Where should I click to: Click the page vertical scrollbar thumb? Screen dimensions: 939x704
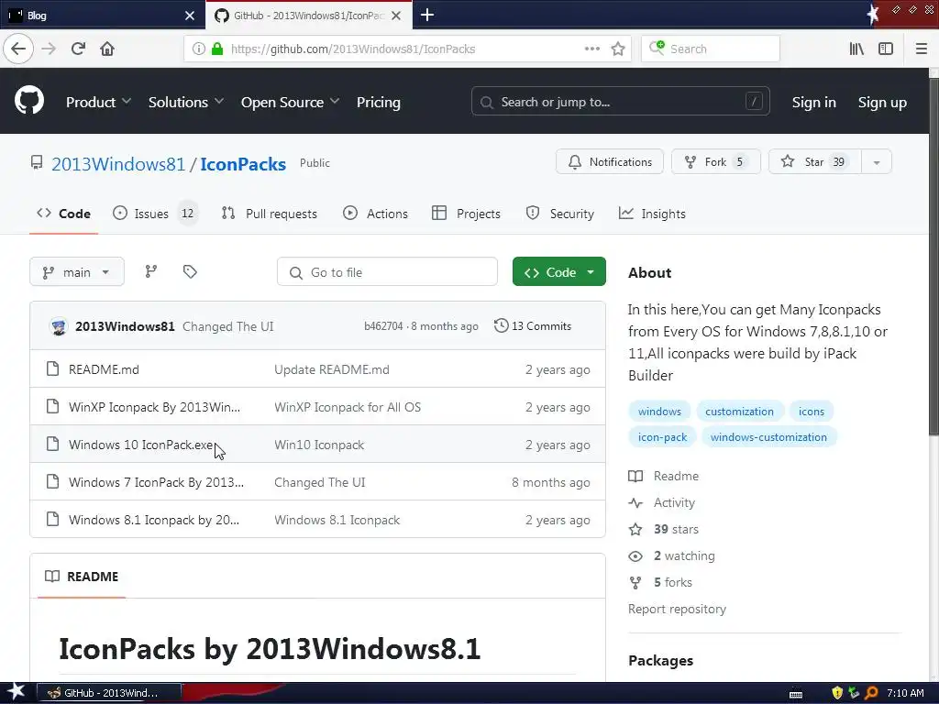pyautogui.click(x=933, y=257)
